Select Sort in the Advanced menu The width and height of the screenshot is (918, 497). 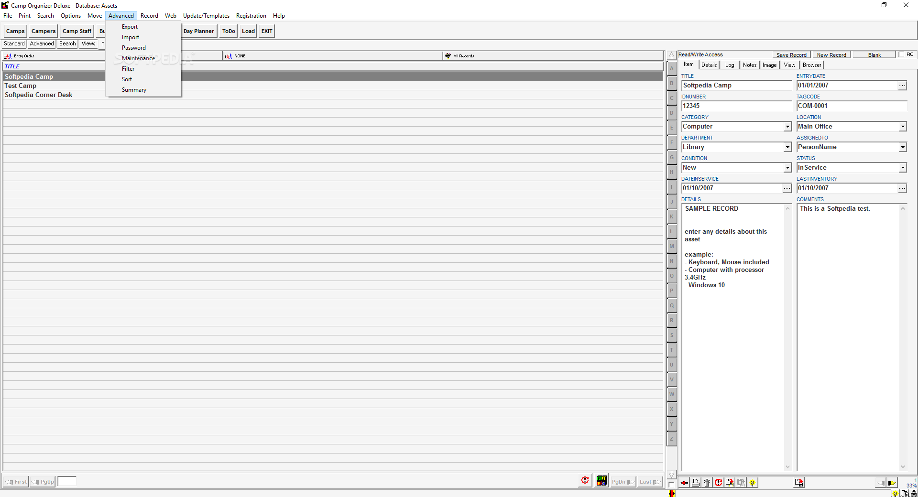pos(143,79)
